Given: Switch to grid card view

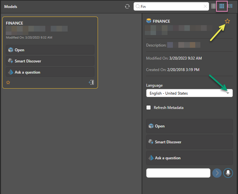Looking at the screenshot, I should [x=222, y=6].
